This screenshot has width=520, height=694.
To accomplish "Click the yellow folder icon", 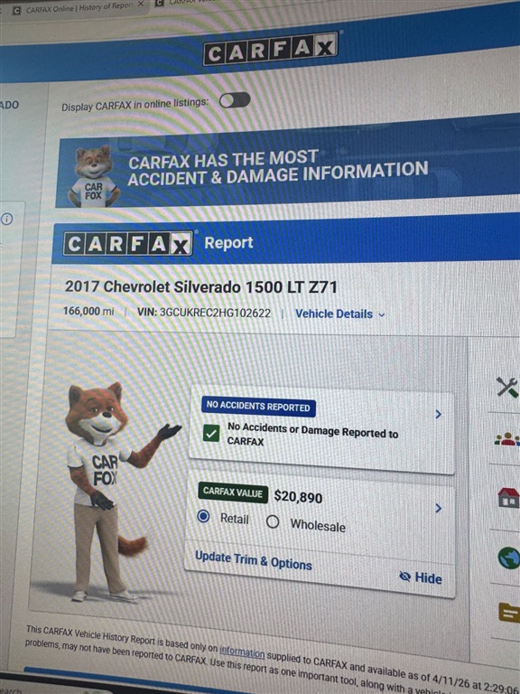I will coord(509,613).
